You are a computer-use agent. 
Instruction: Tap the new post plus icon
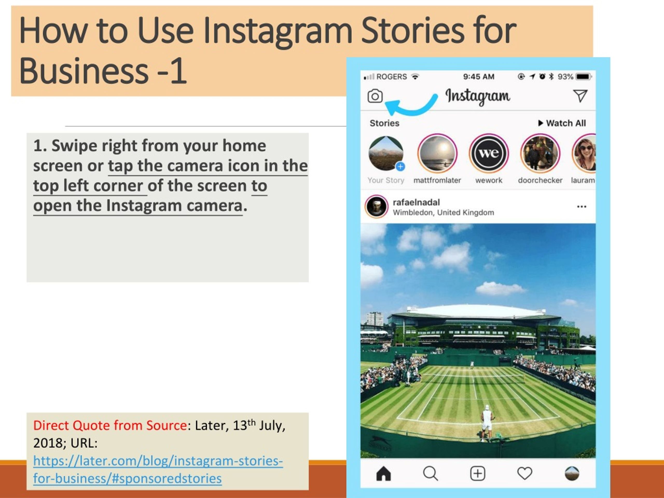[478, 474]
